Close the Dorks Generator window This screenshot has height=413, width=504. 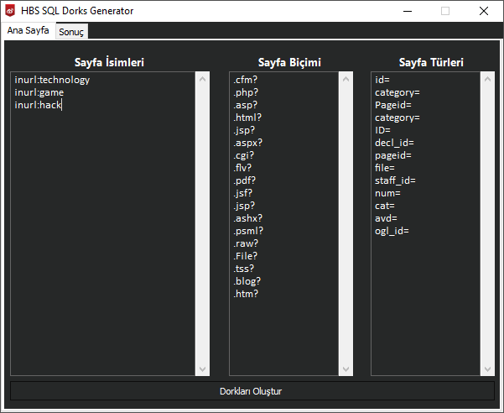484,11
